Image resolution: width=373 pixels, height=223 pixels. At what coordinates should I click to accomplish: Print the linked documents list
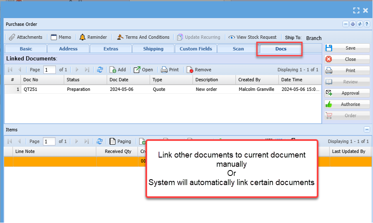[x=170, y=70]
